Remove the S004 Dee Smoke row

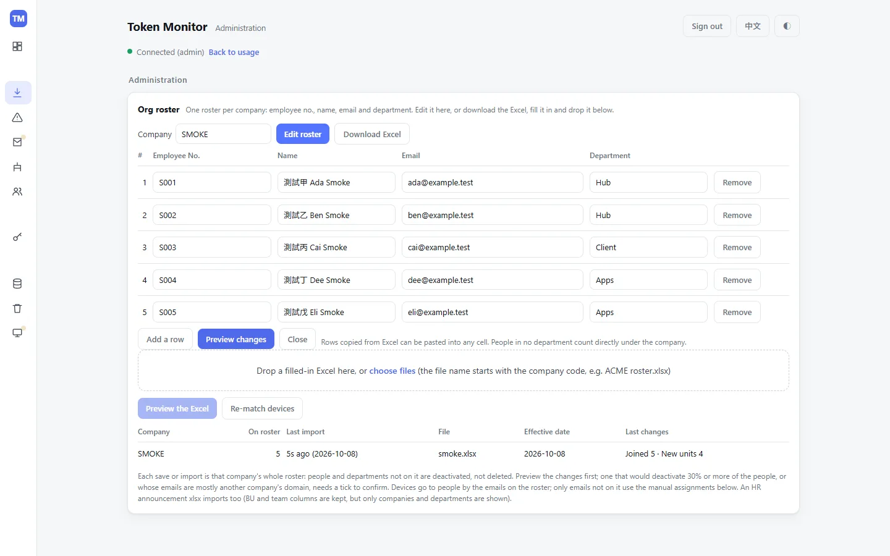tap(737, 280)
